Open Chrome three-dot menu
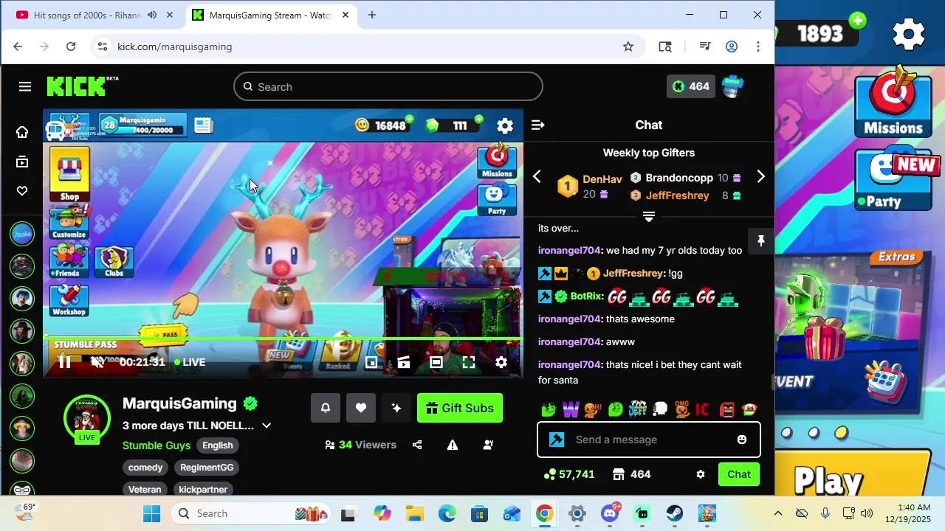 [758, 46]
